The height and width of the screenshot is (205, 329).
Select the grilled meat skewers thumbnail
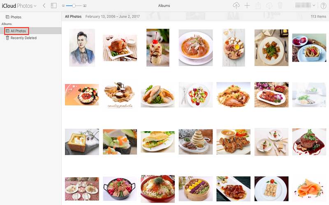pyautogui.click(x=233, y=142)
